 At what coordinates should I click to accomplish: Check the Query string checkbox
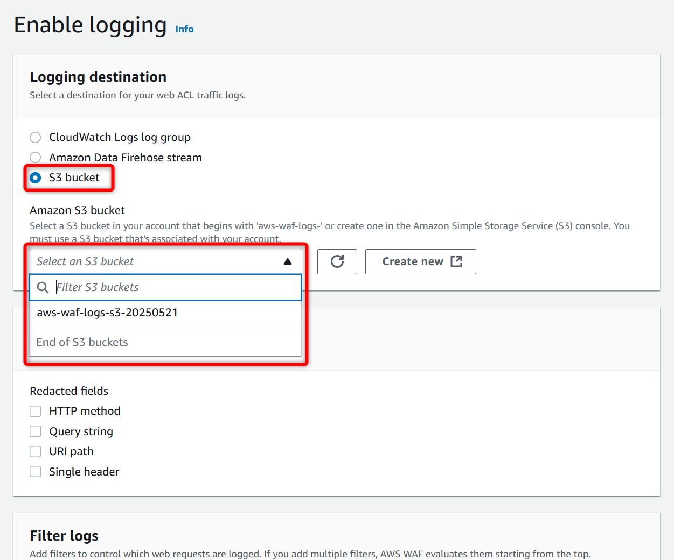tap(36, 431)
